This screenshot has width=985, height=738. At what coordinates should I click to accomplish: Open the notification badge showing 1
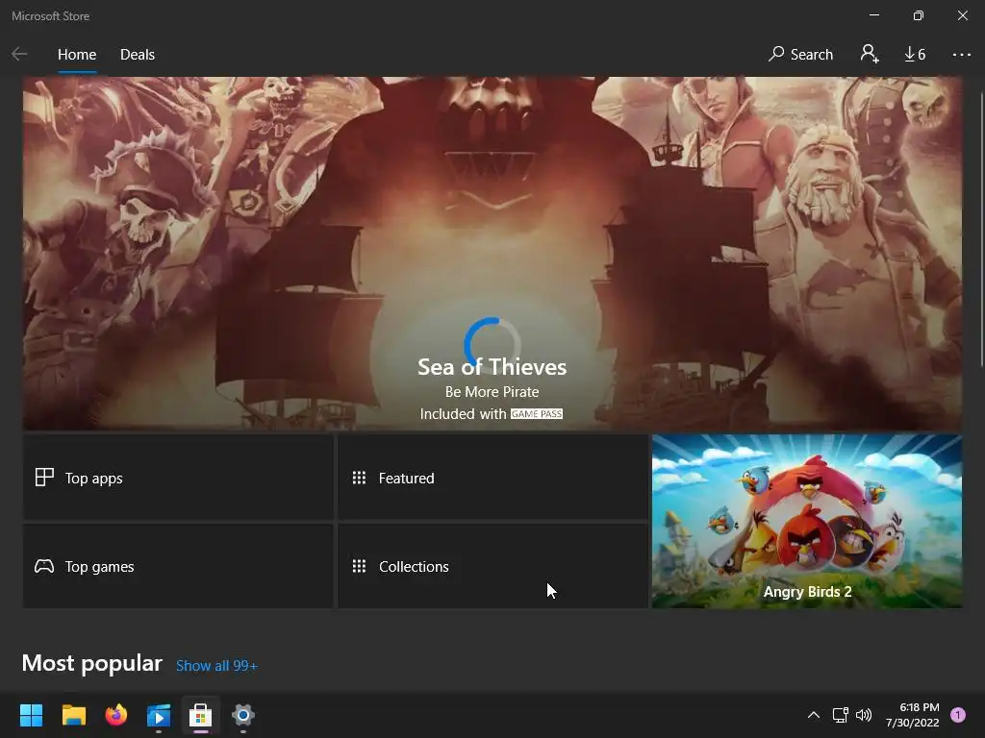pos(958,715)
